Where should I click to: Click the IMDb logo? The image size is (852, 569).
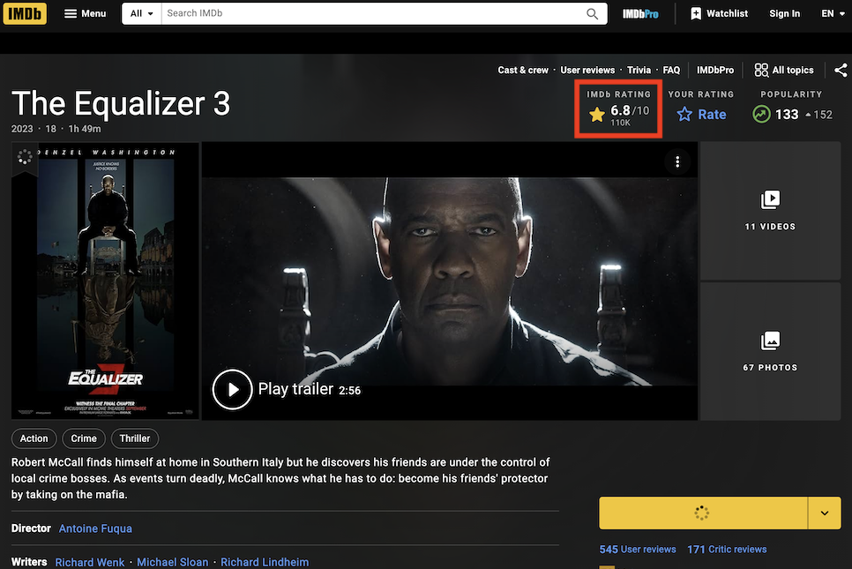pos(25,13)
